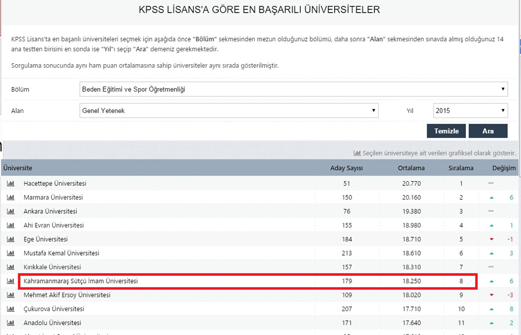Expand the Bölüm dropdown list
The image size is (521, 335).
tap(294, 90)
